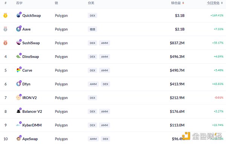226x144 pixels.
Task: Select the DEX tag on QuickSwap row
Action: 92,15
